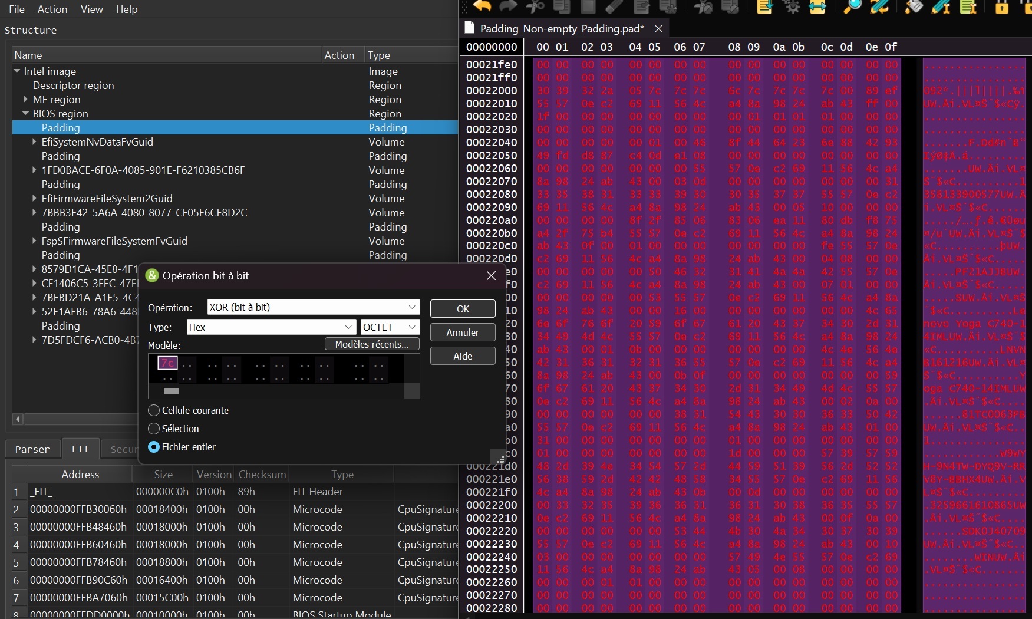Click the Undo arrow in the hex editor toolbar
Screen dimensions: 1032x619
[x=482, y=6]
